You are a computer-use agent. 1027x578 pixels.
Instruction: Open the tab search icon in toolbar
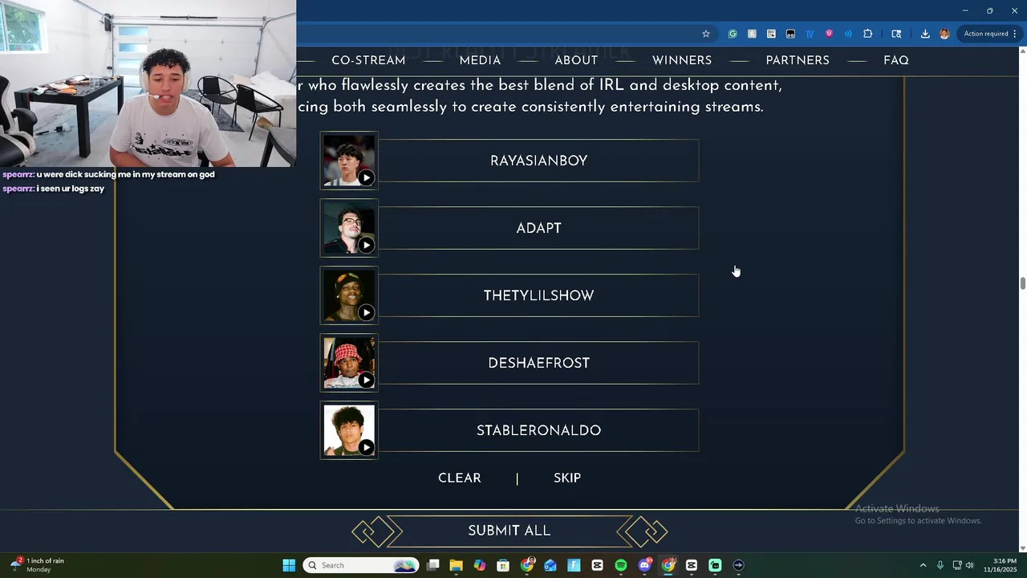coord(896,34)
